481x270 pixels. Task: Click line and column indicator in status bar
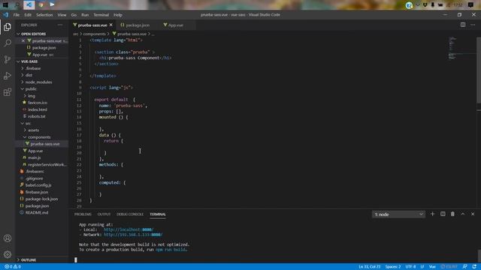(x=369, y=267)
